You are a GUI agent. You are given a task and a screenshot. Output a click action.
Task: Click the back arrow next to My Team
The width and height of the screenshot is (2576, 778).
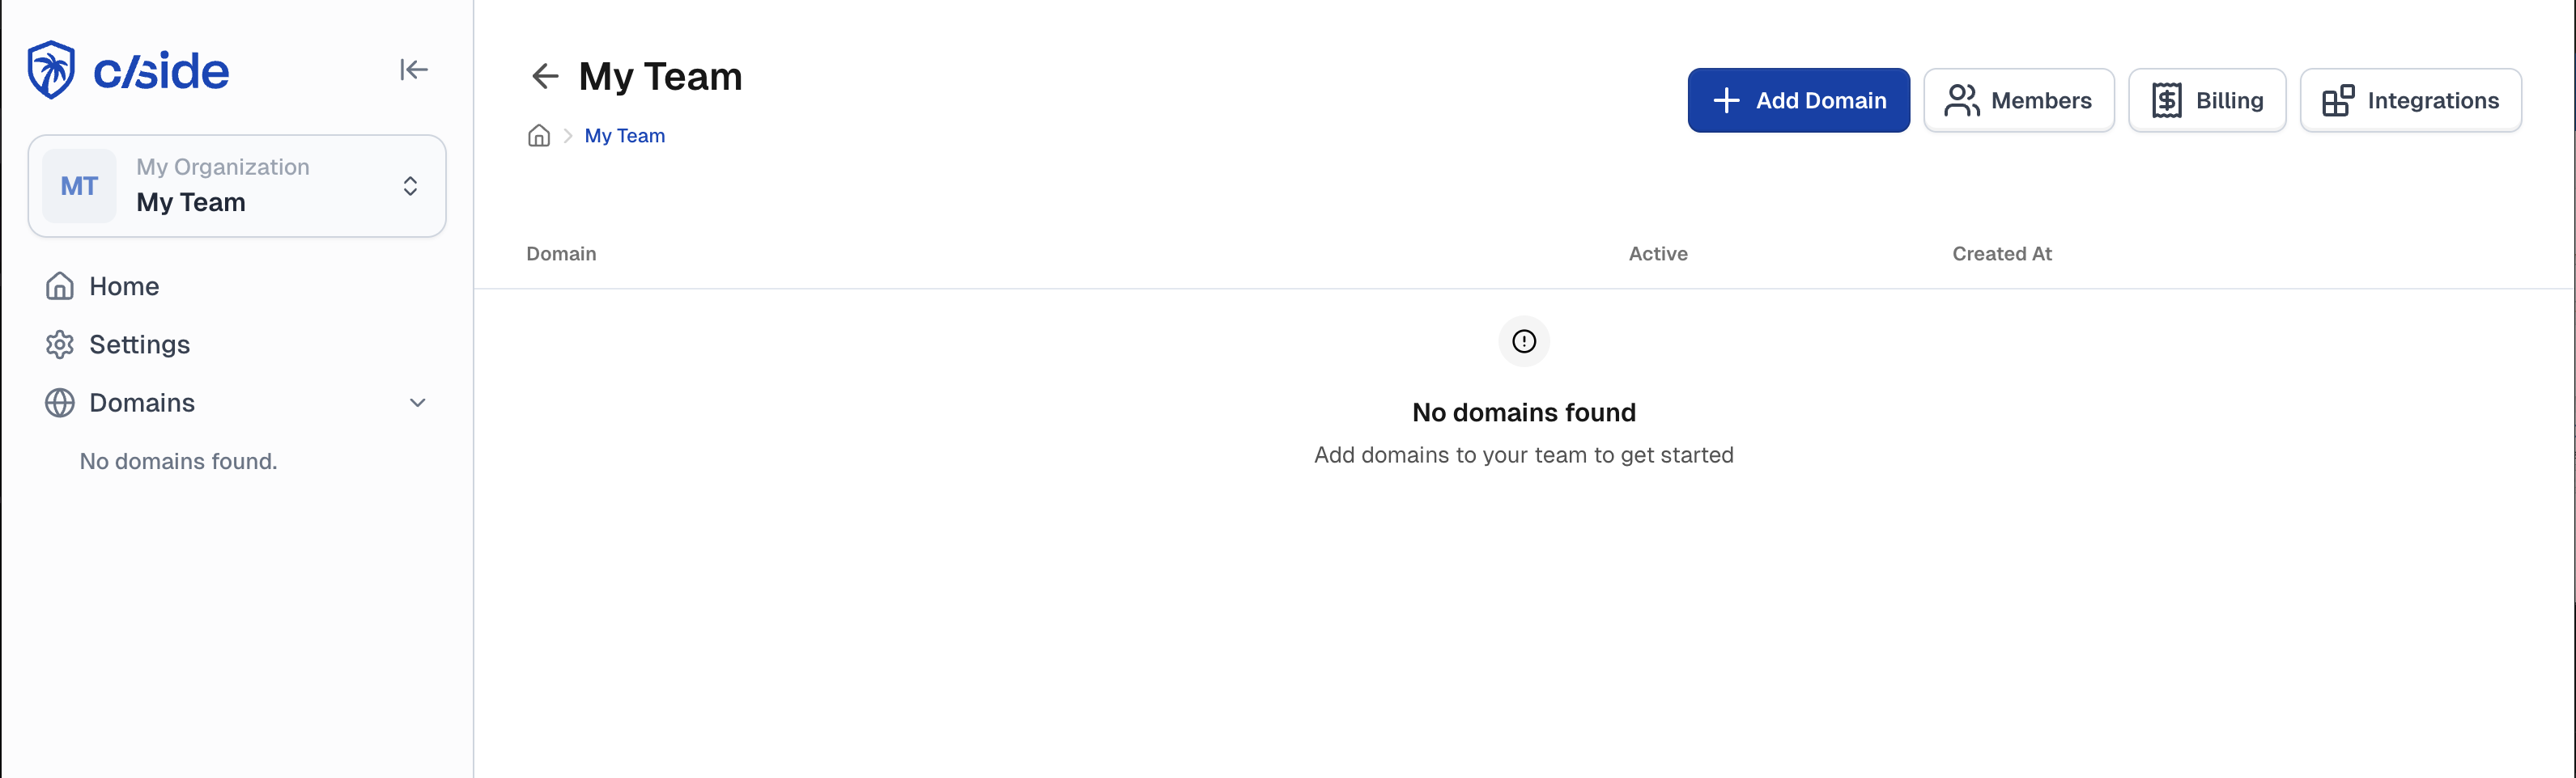click(x=544, y=76)
